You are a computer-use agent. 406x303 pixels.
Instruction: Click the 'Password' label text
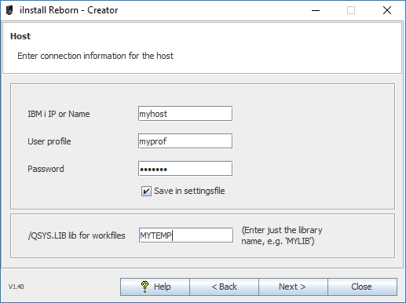(x=46, y=169)
